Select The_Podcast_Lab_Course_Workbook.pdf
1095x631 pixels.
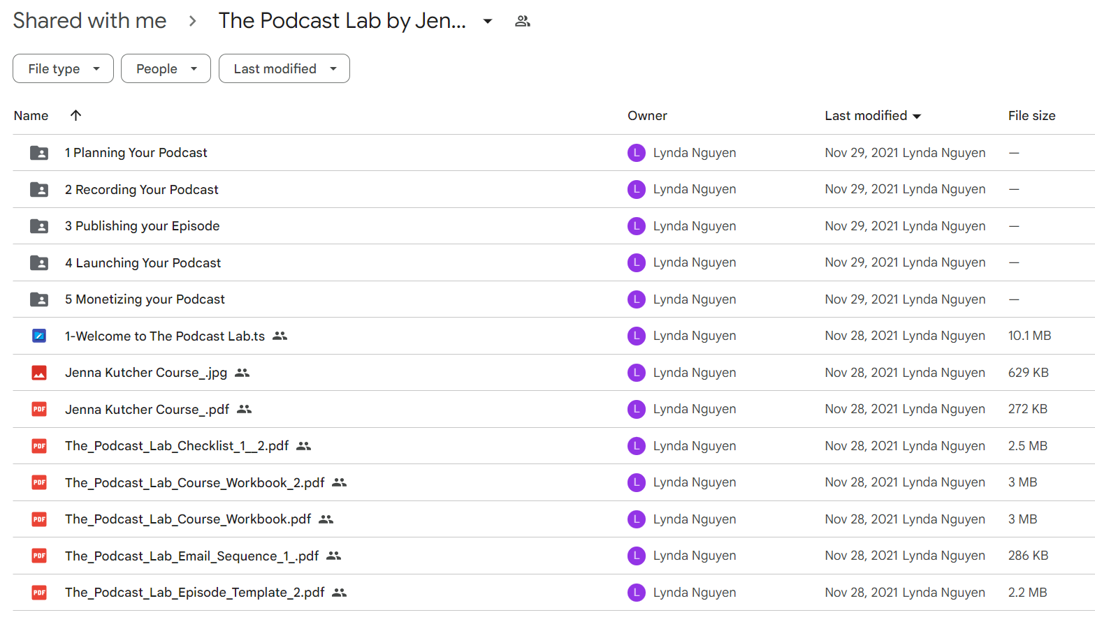click(x=188, y=519)
